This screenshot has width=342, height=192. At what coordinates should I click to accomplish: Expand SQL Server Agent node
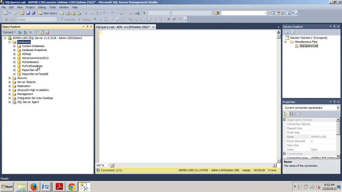tap(10, 102)
